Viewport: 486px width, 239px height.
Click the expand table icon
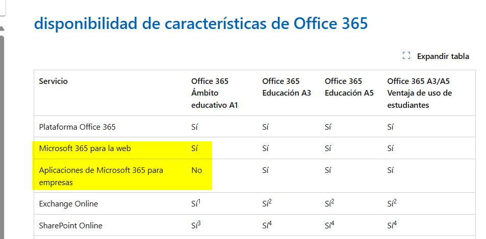click(x=406, y=56)
